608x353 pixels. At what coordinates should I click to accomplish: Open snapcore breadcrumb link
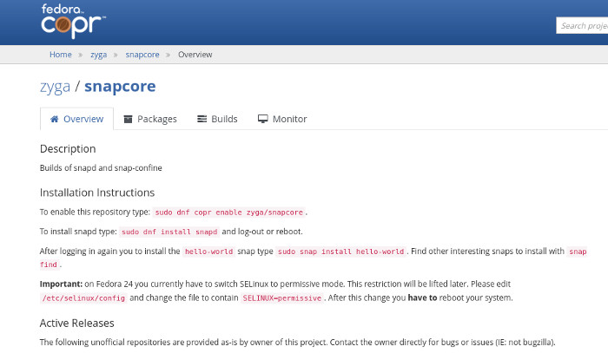point(142,55)
